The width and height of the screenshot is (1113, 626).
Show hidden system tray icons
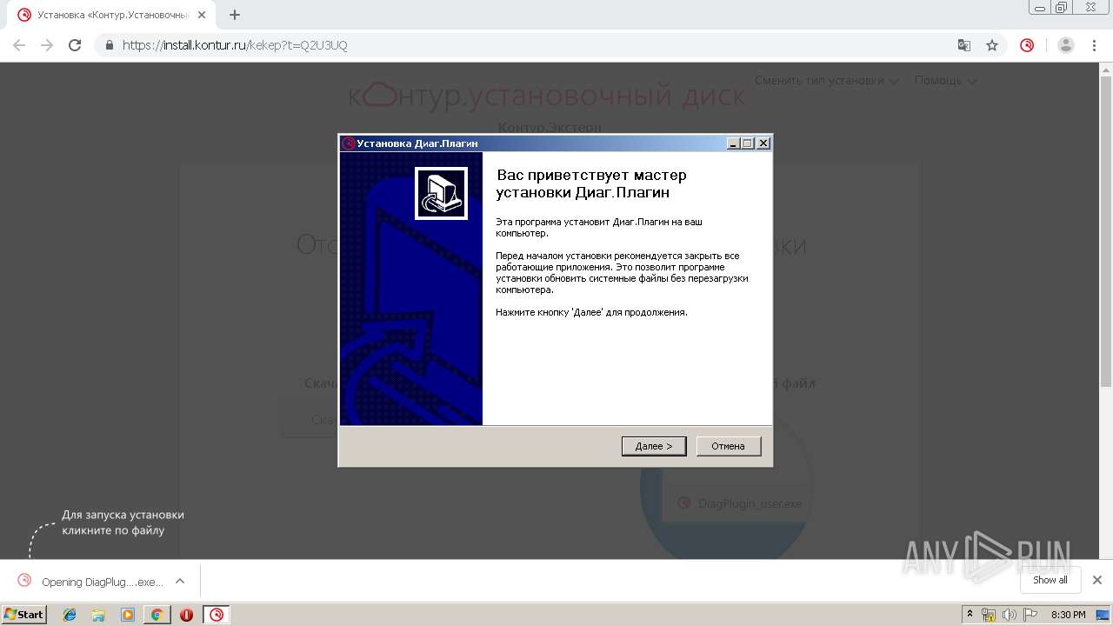point(970,615)
